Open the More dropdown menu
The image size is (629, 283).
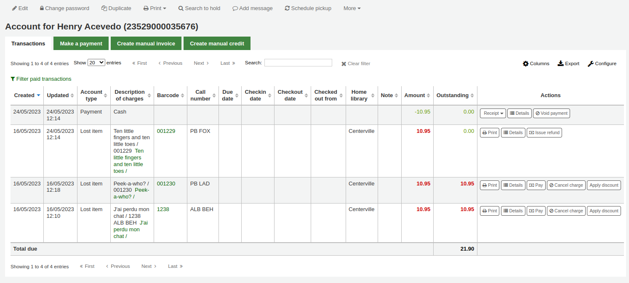click(352, 8)
